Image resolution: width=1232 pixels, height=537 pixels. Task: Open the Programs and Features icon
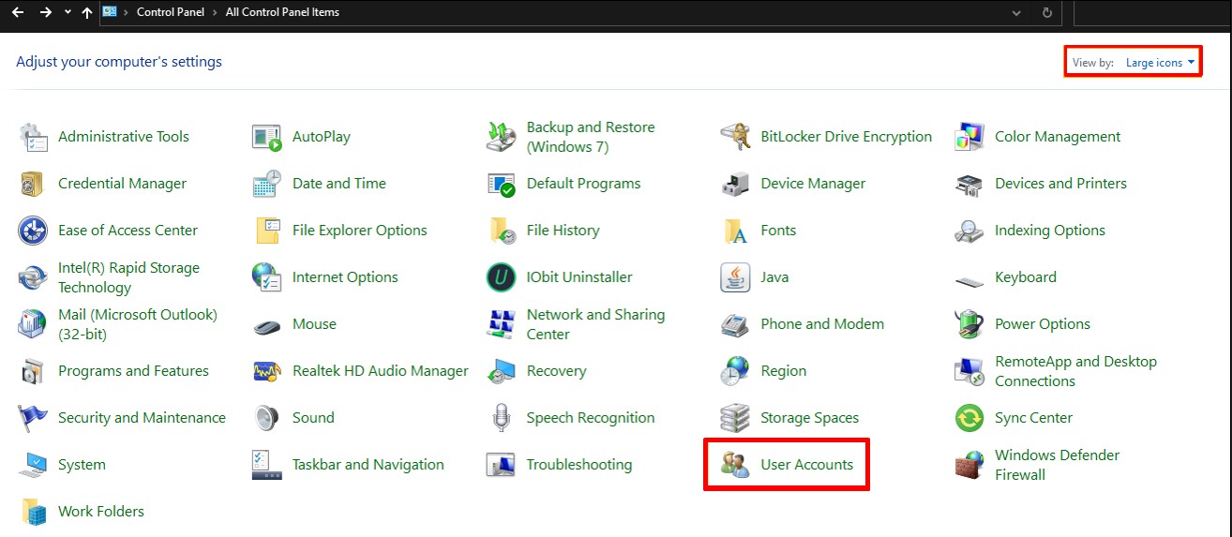(33, 371)
